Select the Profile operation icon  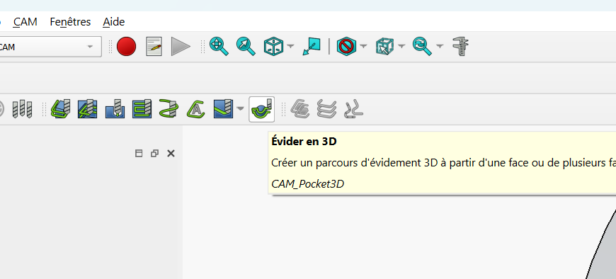(60, 109)
